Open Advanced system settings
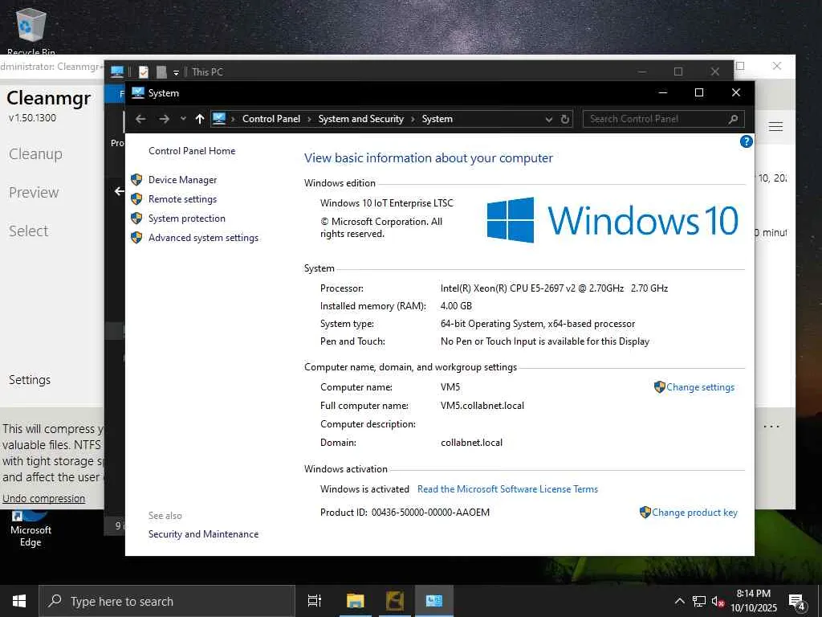The image size is (822, 617). 203,238
